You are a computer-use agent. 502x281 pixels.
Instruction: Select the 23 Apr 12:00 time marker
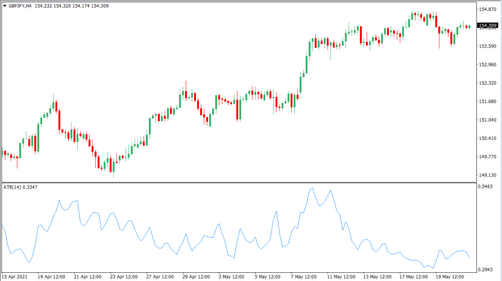click(124, 277)
